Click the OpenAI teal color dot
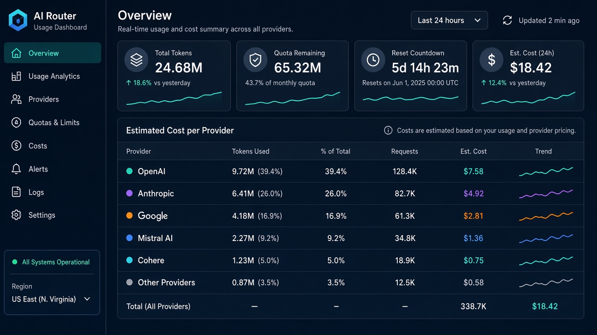The image size is (597, 335). point(130,171)
